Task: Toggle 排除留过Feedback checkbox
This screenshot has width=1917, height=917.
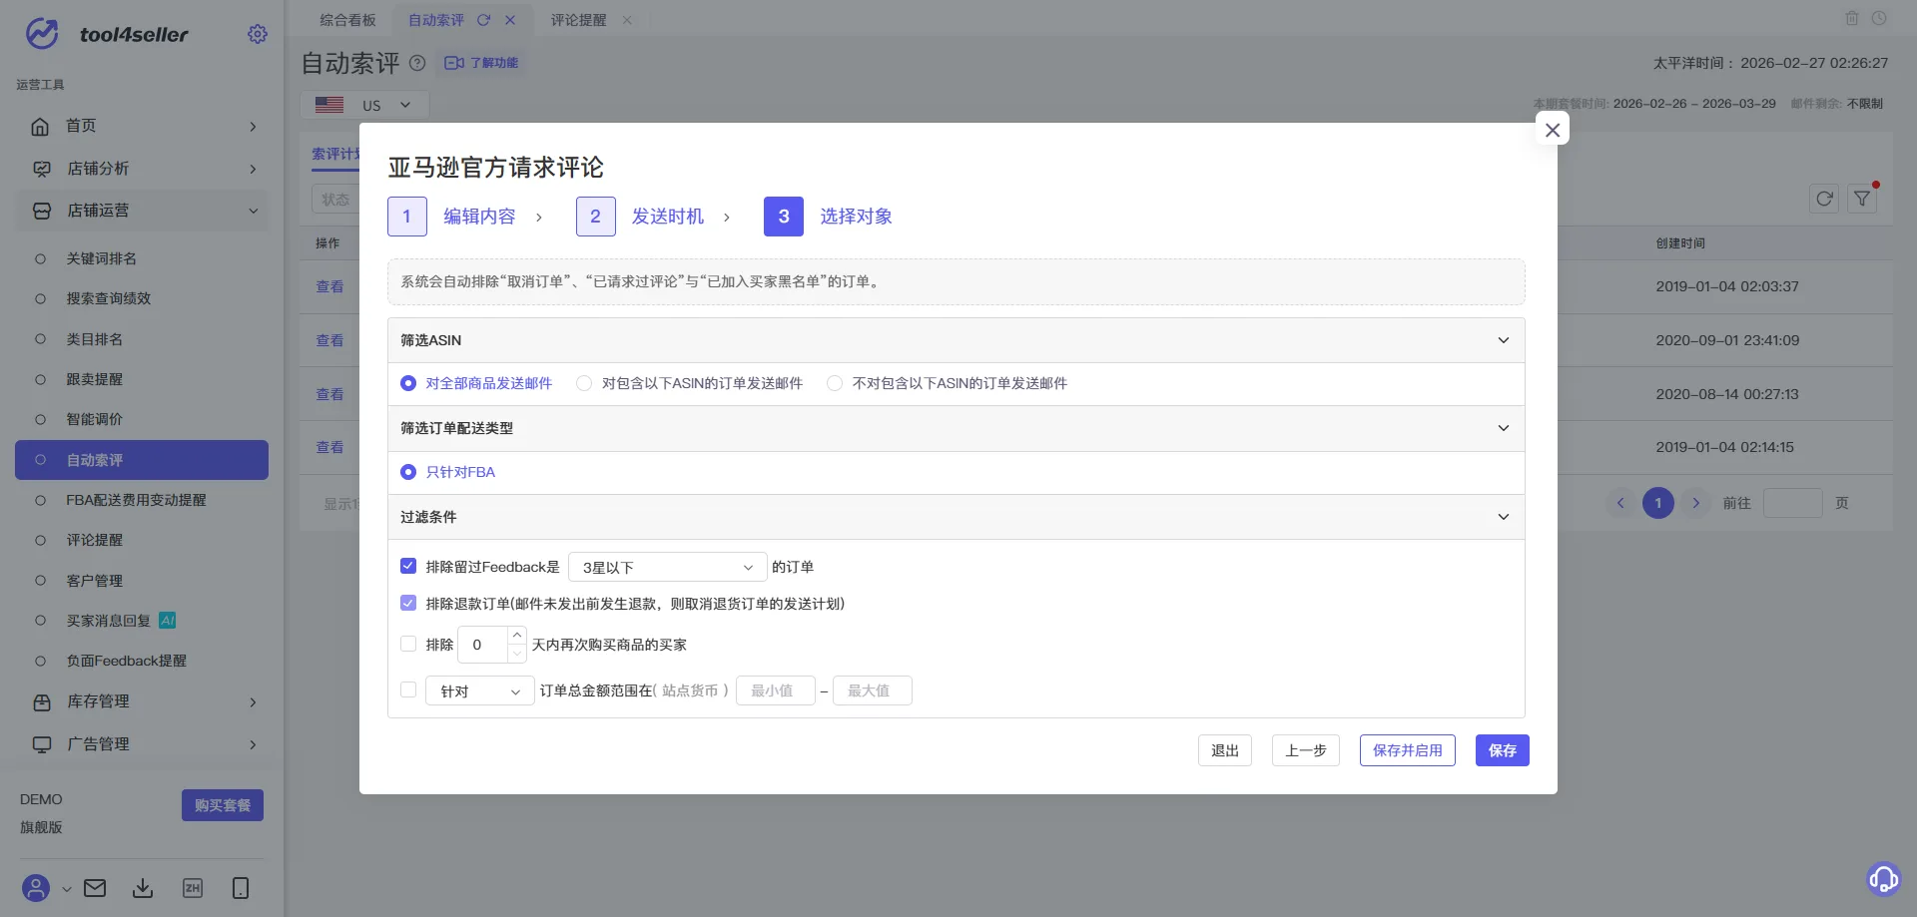Action: (408, 566)
